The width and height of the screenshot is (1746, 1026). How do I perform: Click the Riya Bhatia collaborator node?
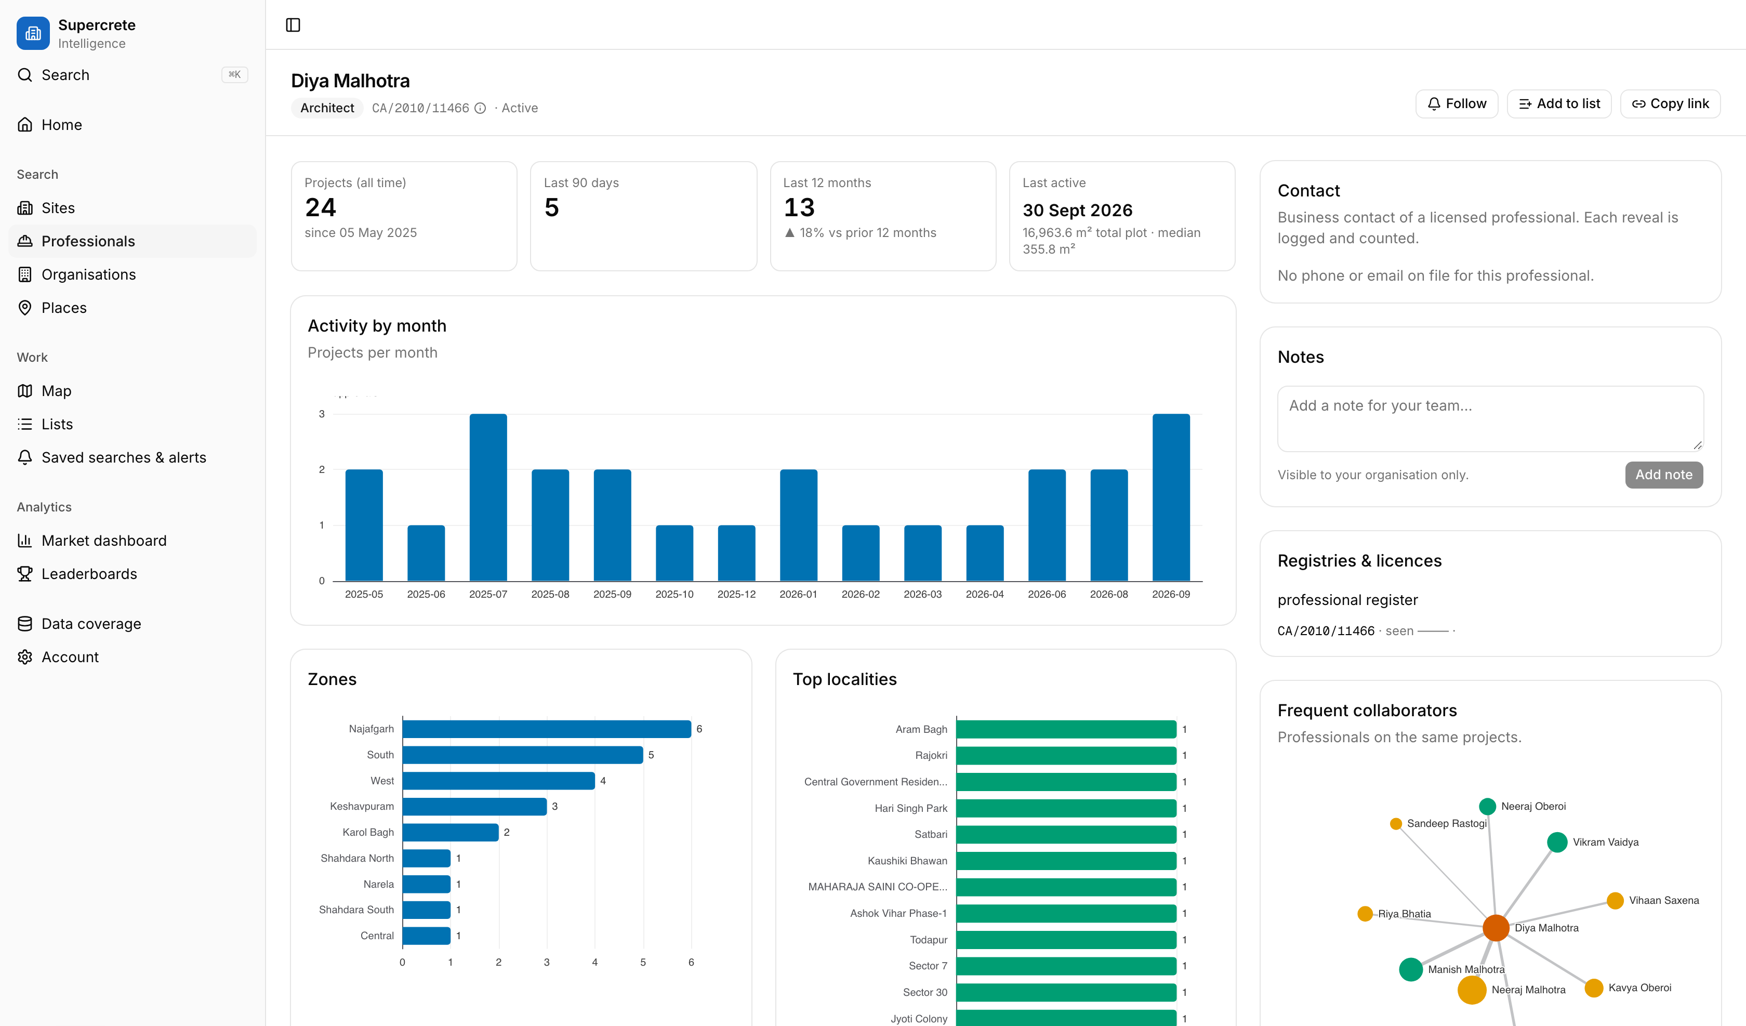click(1365, 914)
